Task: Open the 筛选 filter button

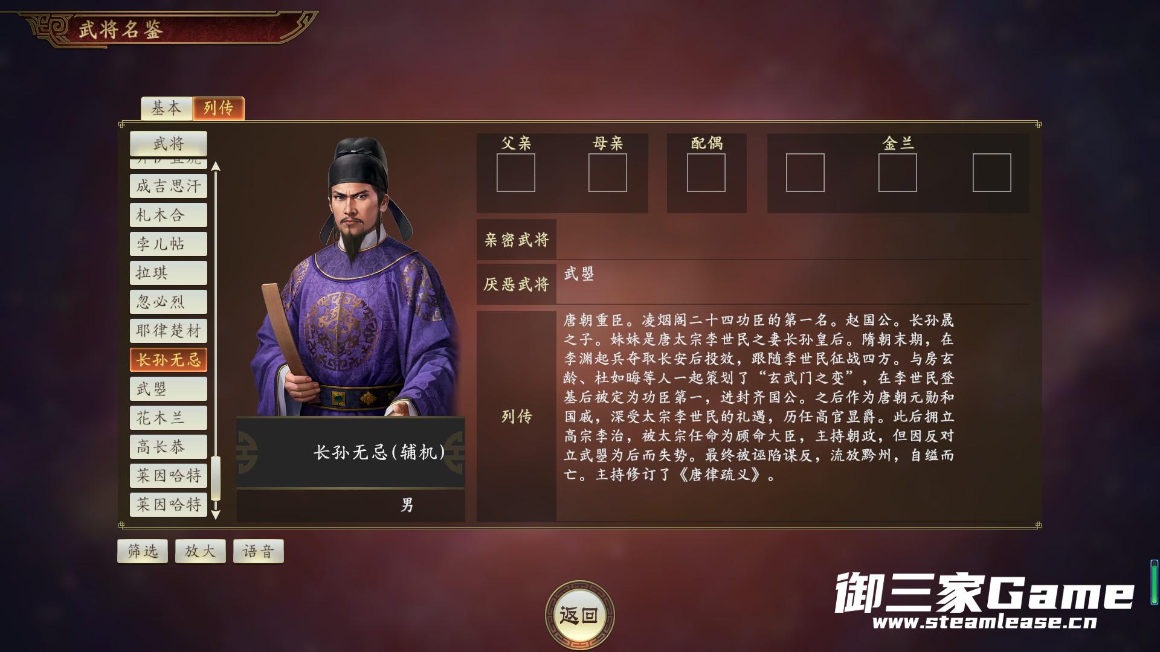Action: pos(143,551)
